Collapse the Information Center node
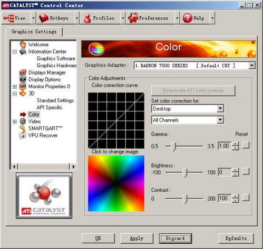The height and width of the screenshot is (249, 263). (15, 51)
